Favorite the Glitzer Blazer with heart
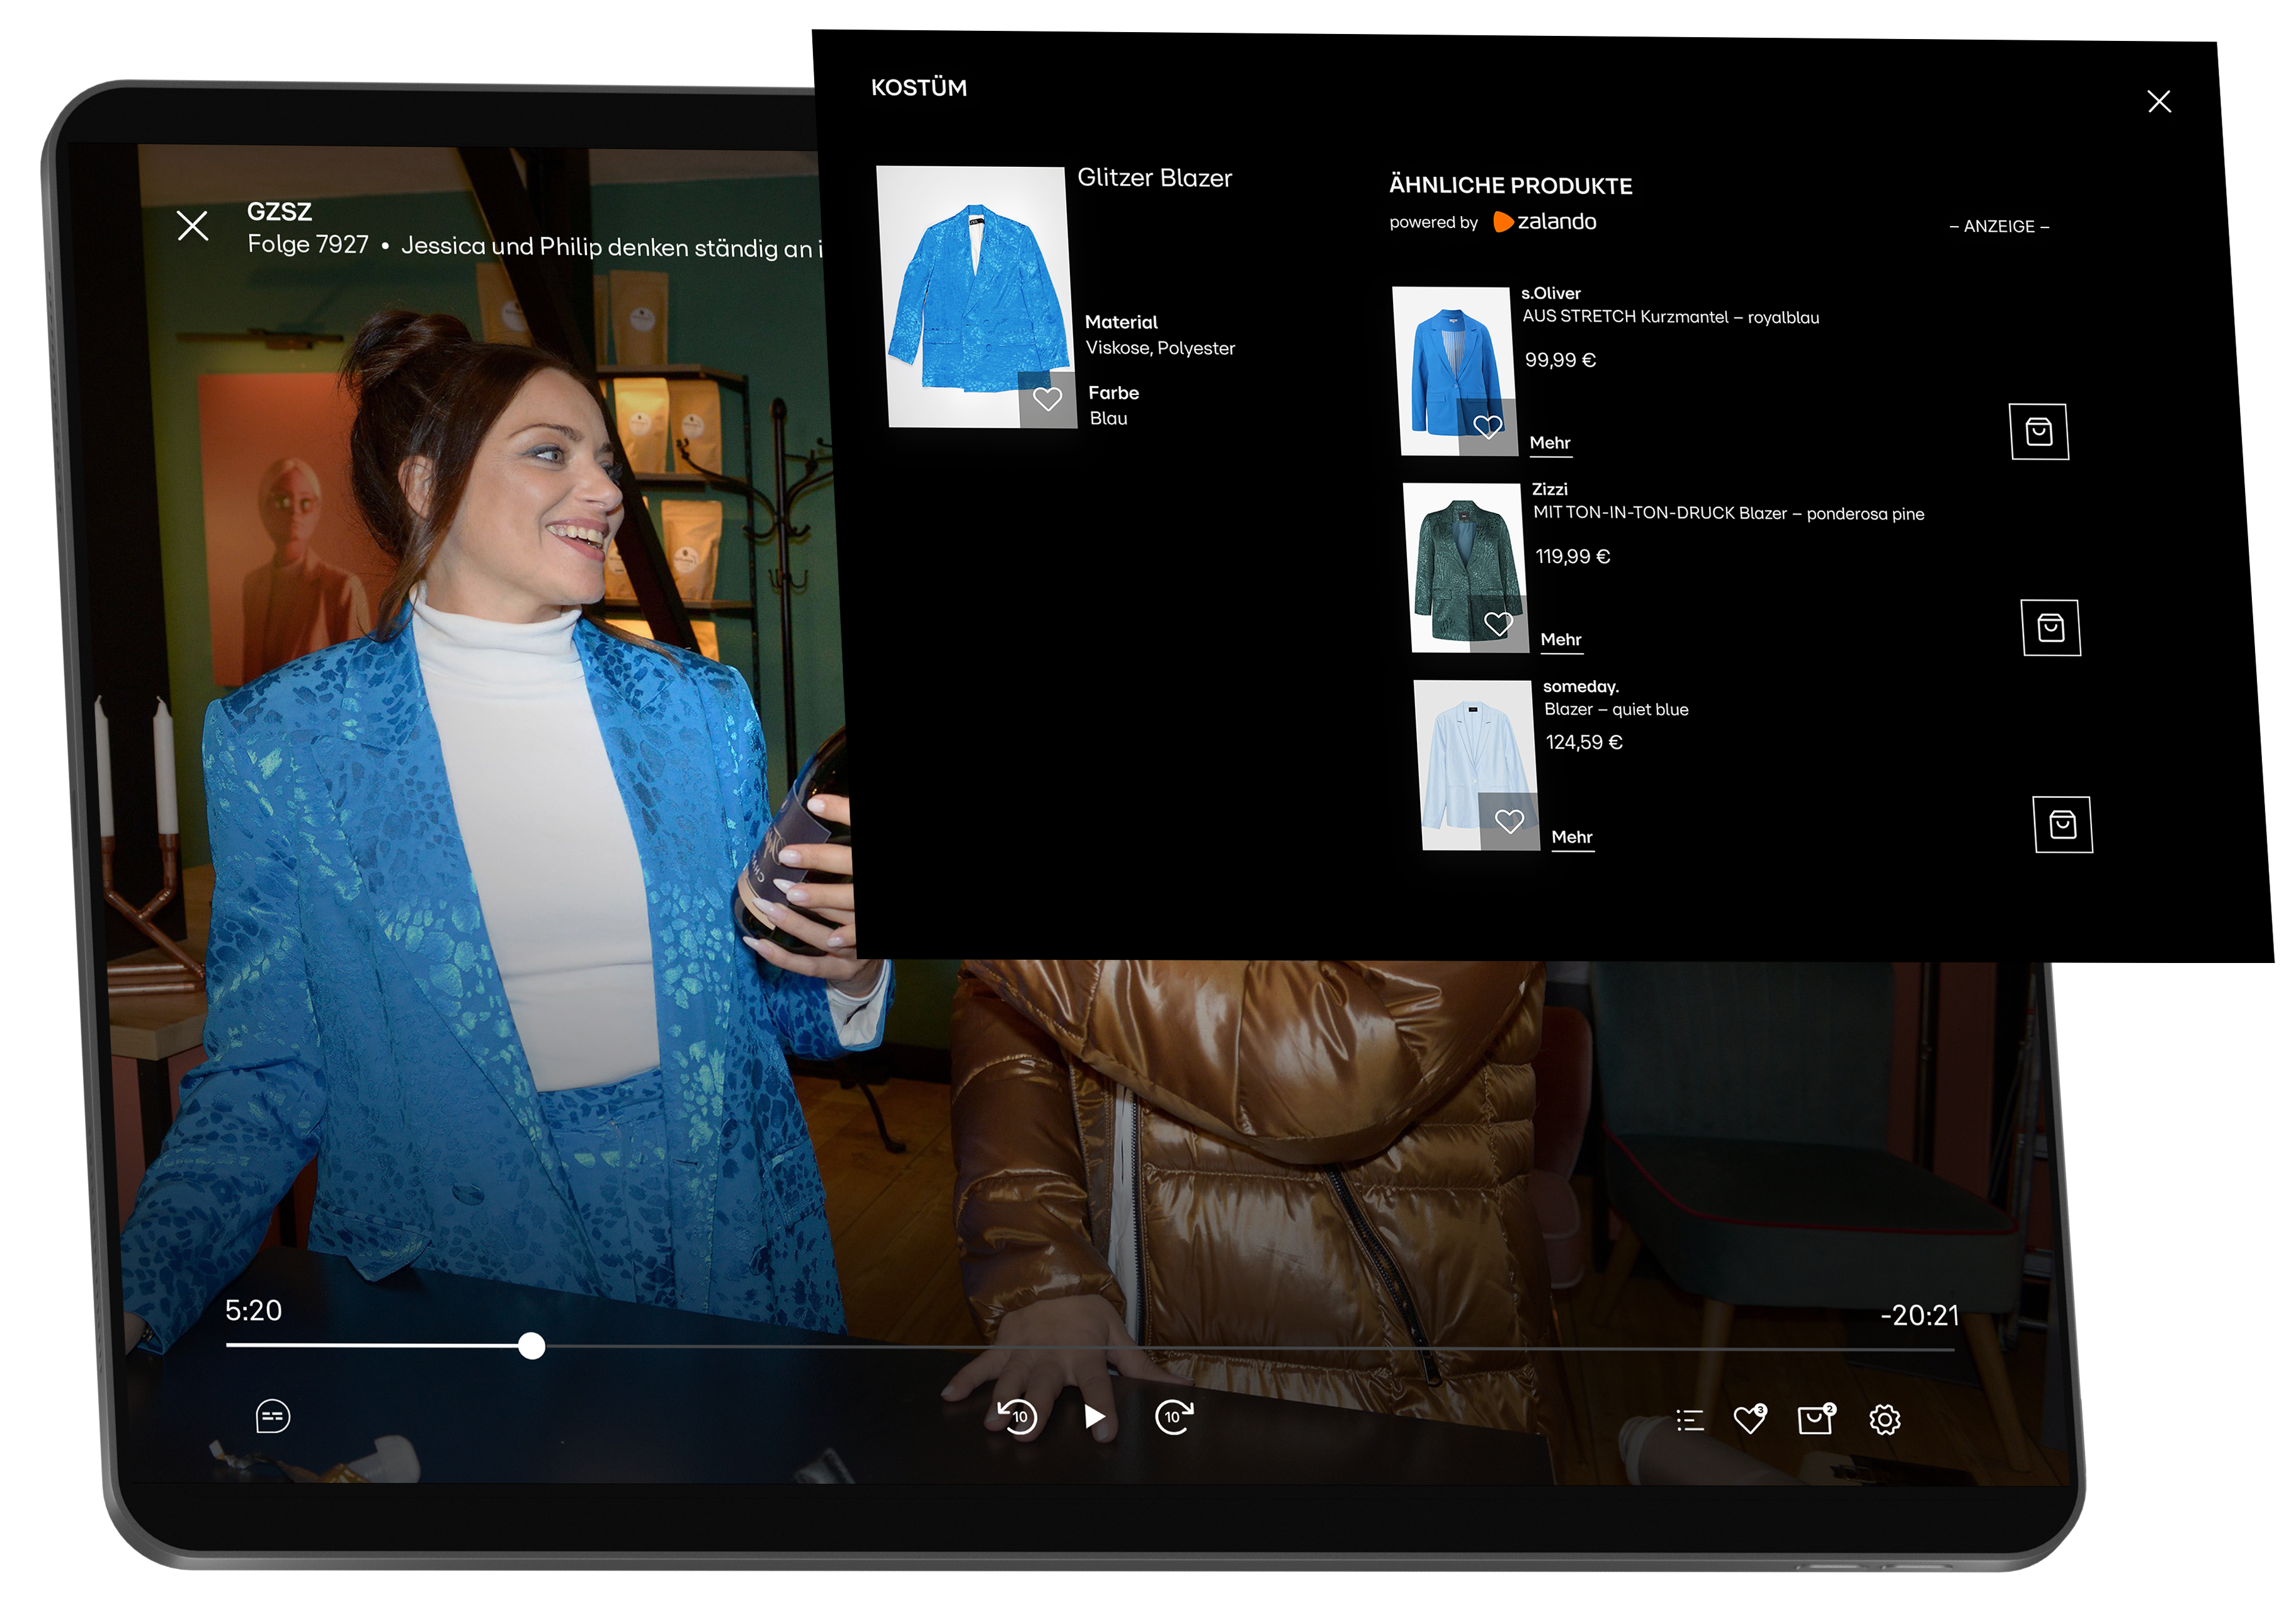This screenshot has width=2296, height=1618. [1047, 399]
